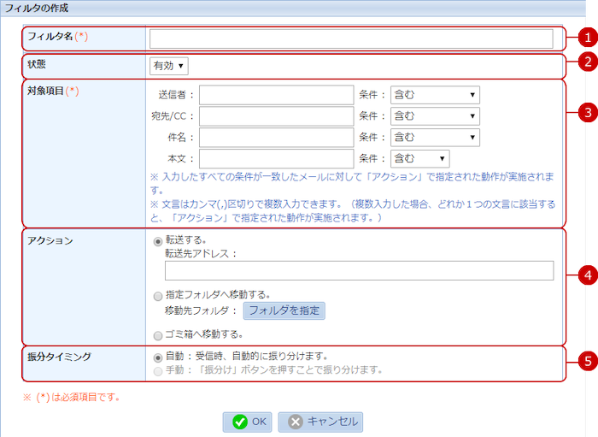Expand the 本文 condition dropdown
Image resolution: width=598 pixels, height=437 pixels.
[x=419, y=159]
